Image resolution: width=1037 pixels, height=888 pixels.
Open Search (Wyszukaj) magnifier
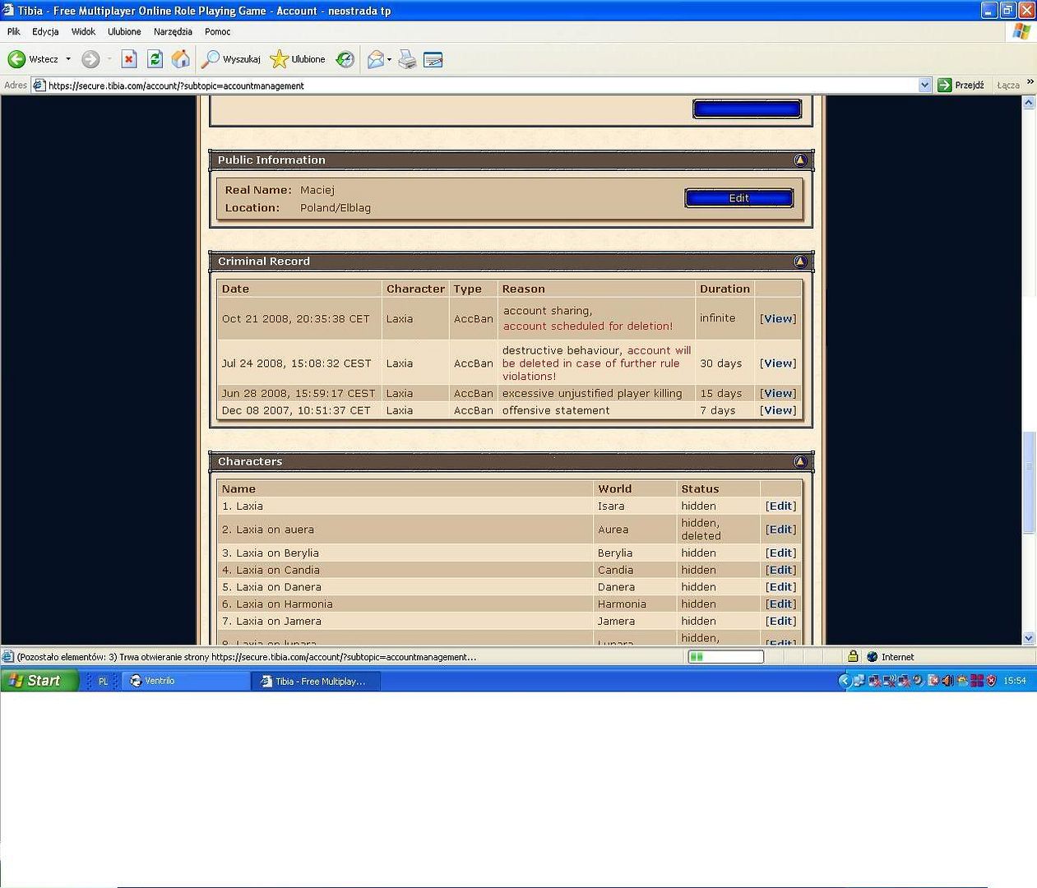pos(232,59)
